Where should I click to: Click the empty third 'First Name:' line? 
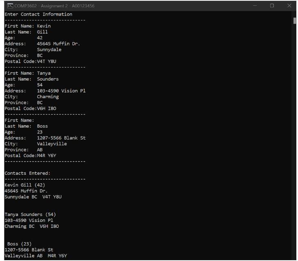[x=19, y=120]
